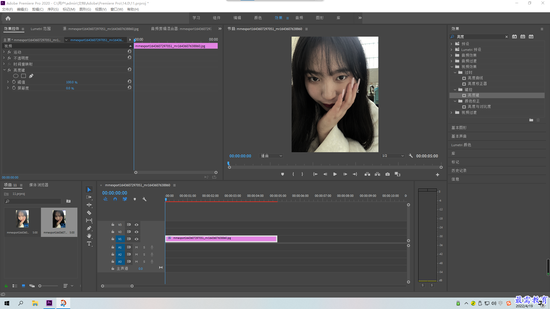Open program monitor settings wrench
The height and width of the screenshot is (309, 550).
point(411,156)
